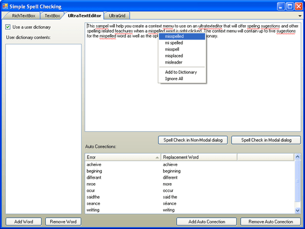The image size is (305, 229).
Task: Click the auto corrections scroll up arrow
Action: tap(298, 156)
